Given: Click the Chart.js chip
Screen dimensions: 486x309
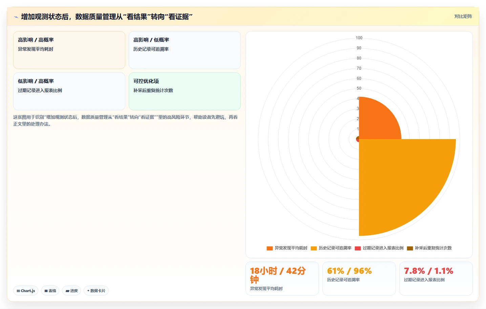Looking at the screenshot, I should point(26,291).
